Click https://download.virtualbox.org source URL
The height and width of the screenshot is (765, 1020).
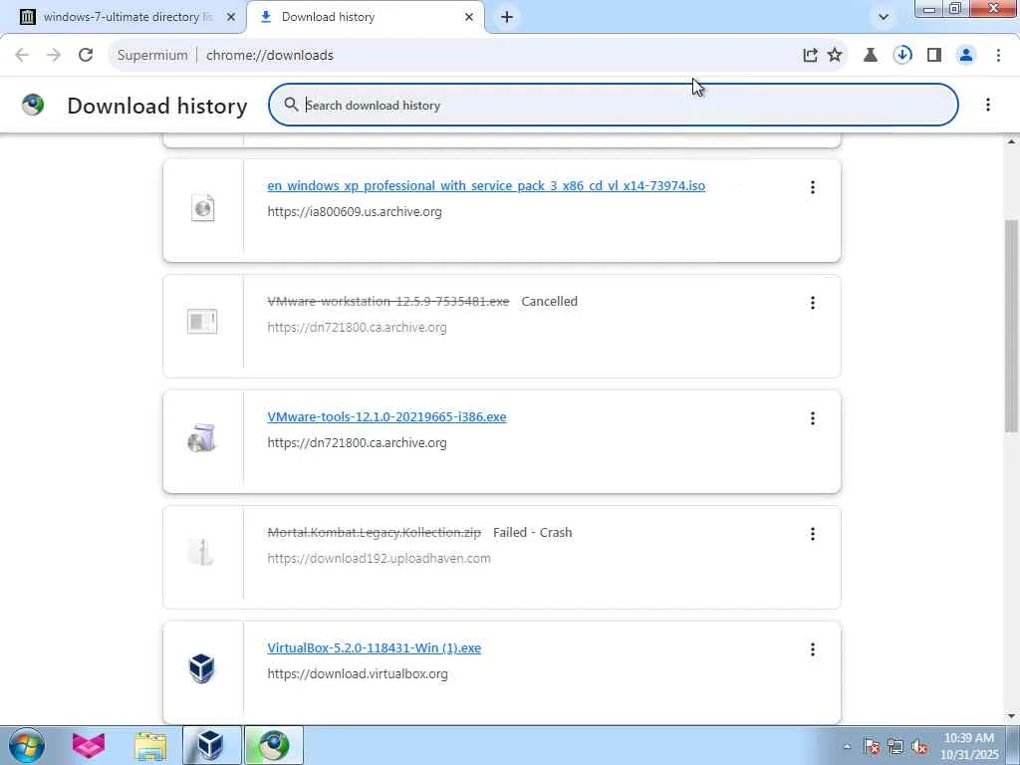[358, 674]
